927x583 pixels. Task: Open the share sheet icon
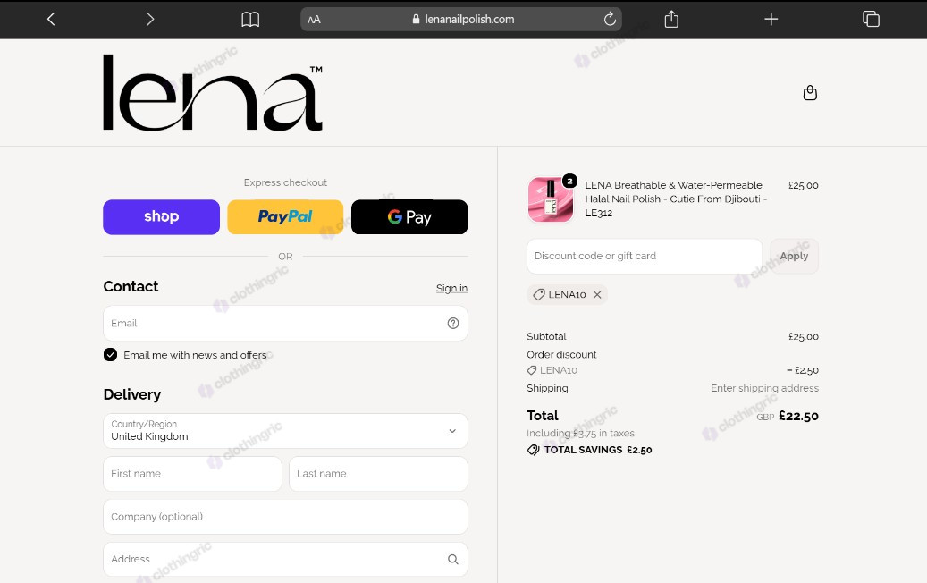671,19
